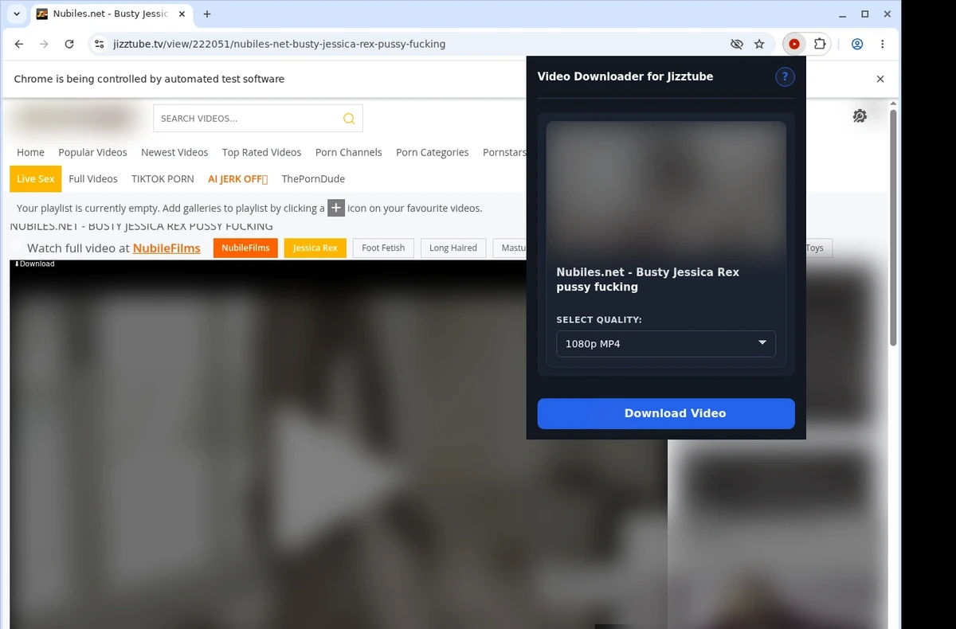Open Newest Videos menu item
The width and height of the screenshot is (956, 629).
point(174,152)
